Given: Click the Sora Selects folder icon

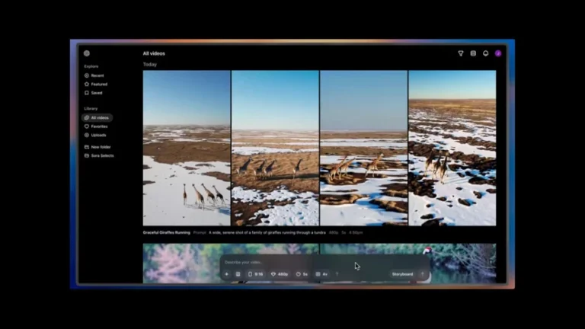Looking at the screenshot, I should 87,155.
